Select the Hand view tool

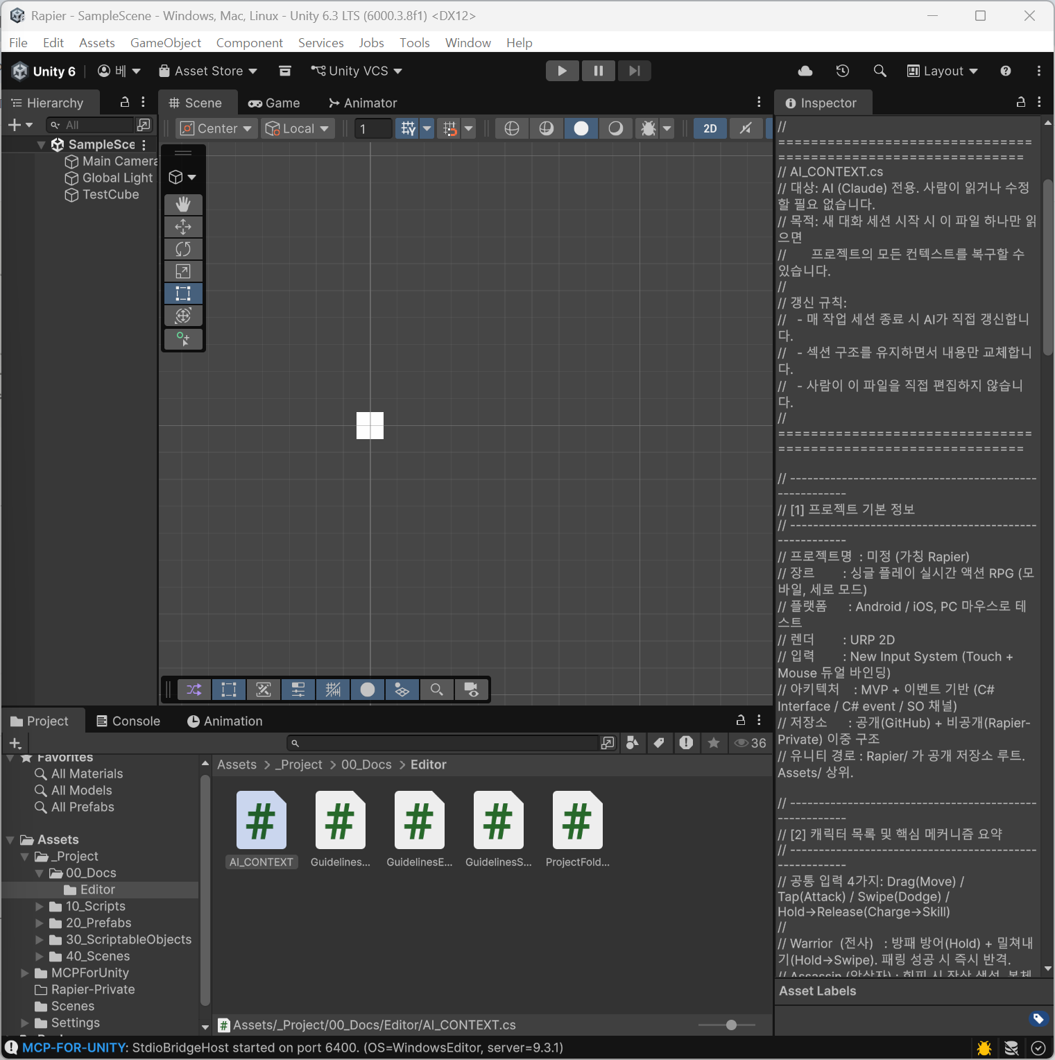(183, 205)
